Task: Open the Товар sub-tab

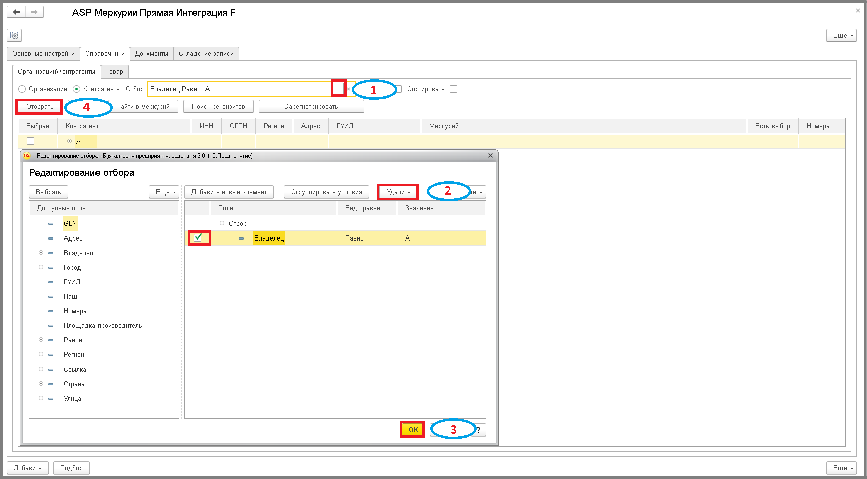Action: [x=115, y=71]
